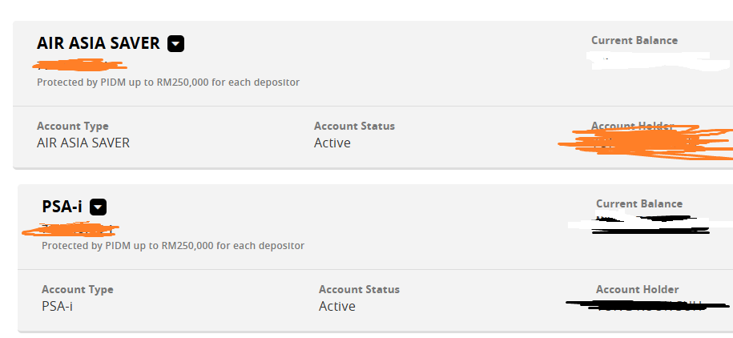Click PIDM protection notice under PSA-i
This screenshot has height=338, width=733.
click(x=173, y=245)
